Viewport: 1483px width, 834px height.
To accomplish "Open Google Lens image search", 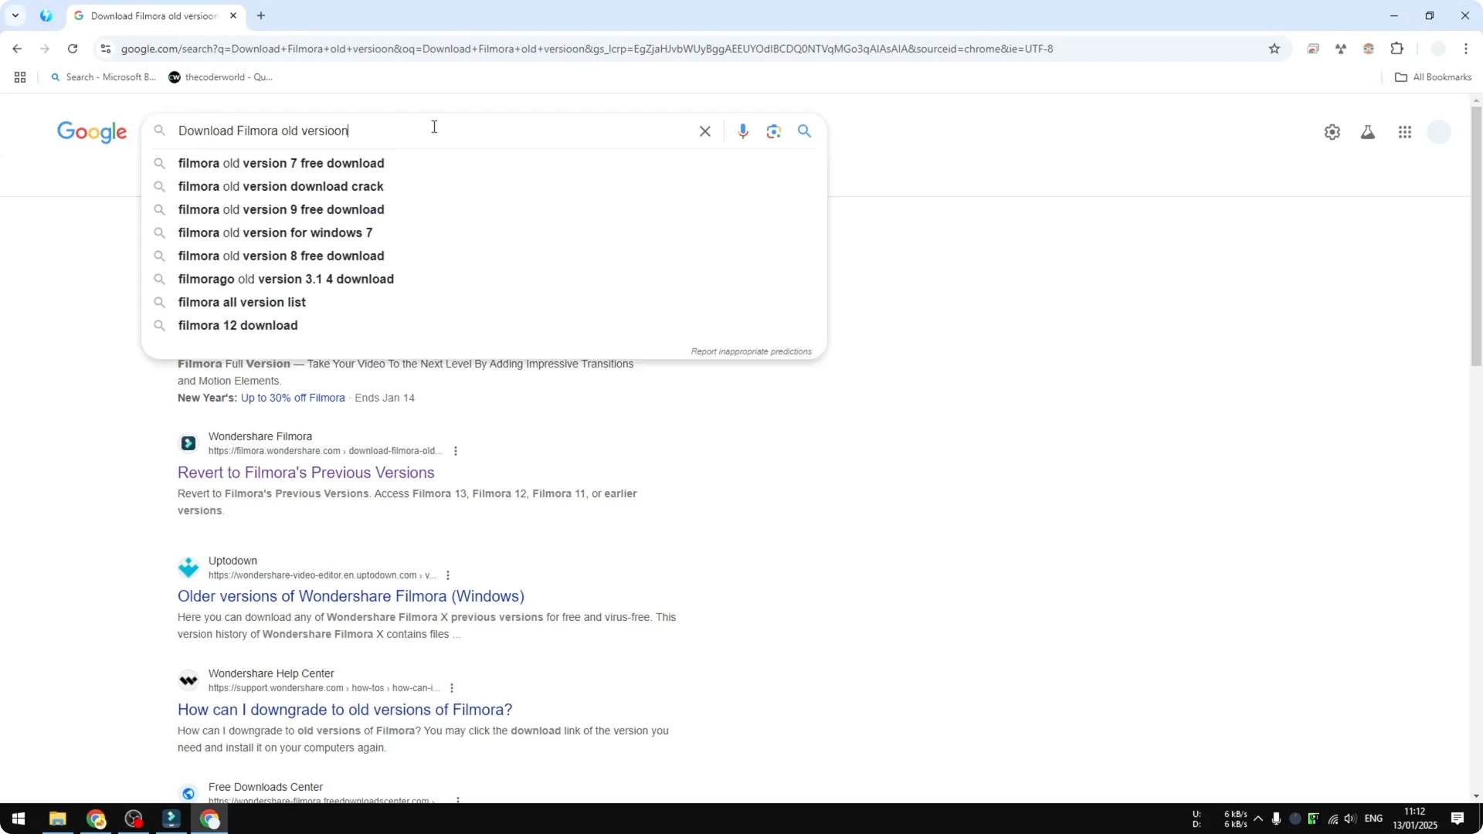I will click(x=773, y=131).
